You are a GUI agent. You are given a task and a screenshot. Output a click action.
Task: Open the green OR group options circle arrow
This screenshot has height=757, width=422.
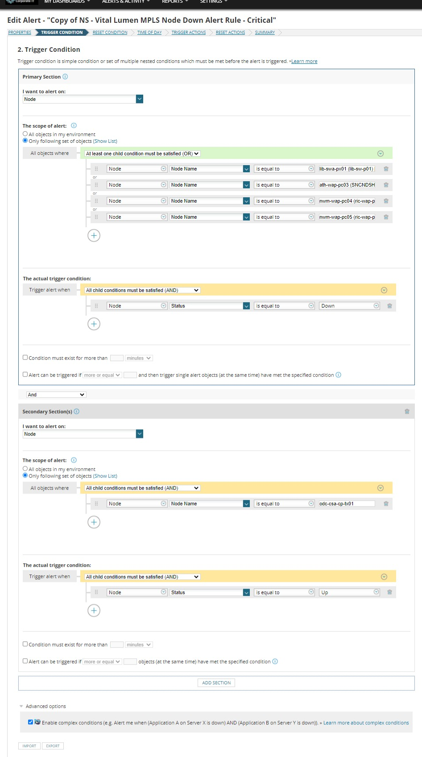pyautogui.click(x=381, y=154)
